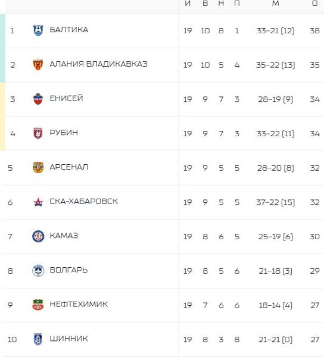Click the Алания Владикавказ club logo

38,65
